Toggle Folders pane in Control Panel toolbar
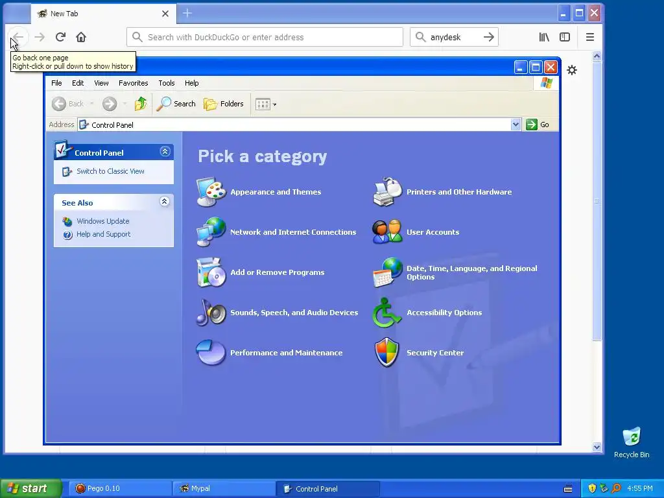Image resolution: width=664 pixels, height=498 pixels. (223, 104)
